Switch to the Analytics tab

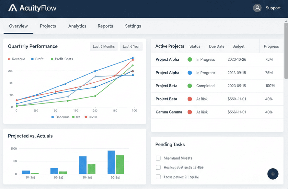(x=77, y=26)
